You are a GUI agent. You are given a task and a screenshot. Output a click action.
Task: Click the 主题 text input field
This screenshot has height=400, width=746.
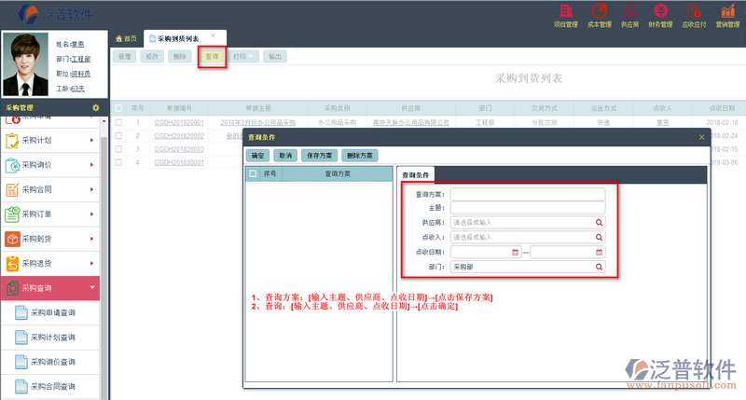click(528, 208)
